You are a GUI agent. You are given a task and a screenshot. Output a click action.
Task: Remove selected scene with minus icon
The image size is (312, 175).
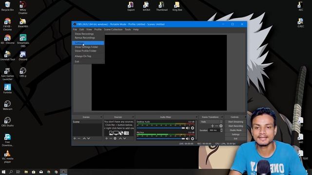tap(79, 138)
